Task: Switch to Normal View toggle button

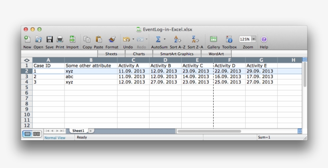Action: point(28,134)
